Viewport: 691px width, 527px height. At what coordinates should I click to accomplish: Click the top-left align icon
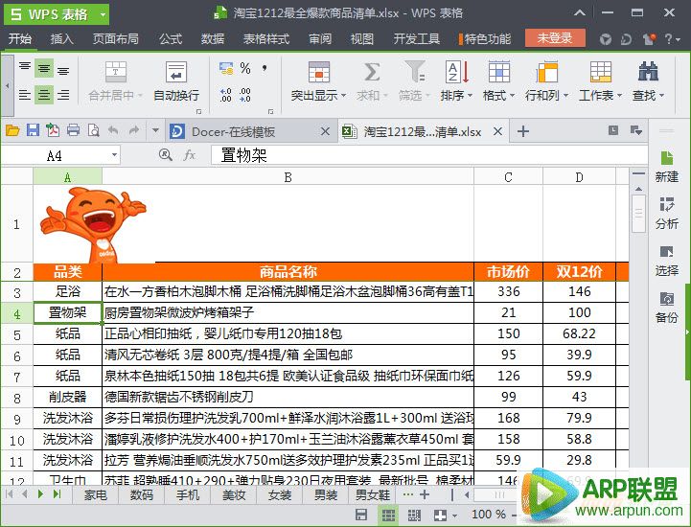click(x=25, y=67)
